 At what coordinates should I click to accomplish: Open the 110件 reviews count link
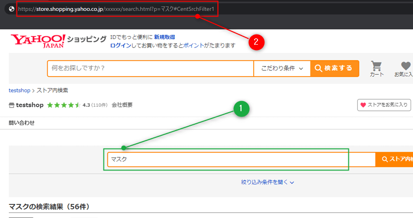tap(100, 105)
